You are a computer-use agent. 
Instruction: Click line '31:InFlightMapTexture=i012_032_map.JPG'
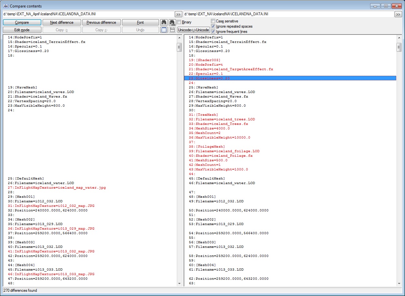(x=51, y=206)
